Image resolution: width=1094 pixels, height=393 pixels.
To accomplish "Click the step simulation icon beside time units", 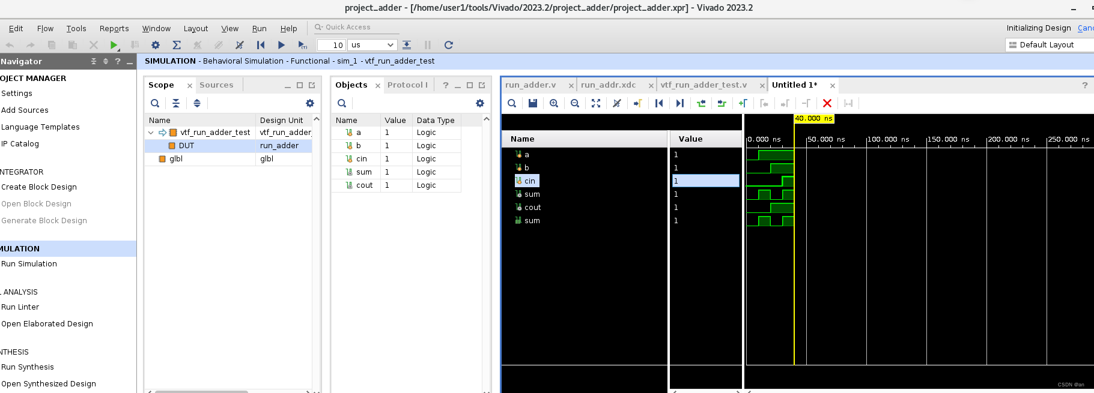I will 407,45.
